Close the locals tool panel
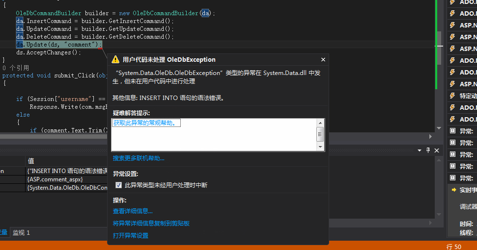 [437, 150]
